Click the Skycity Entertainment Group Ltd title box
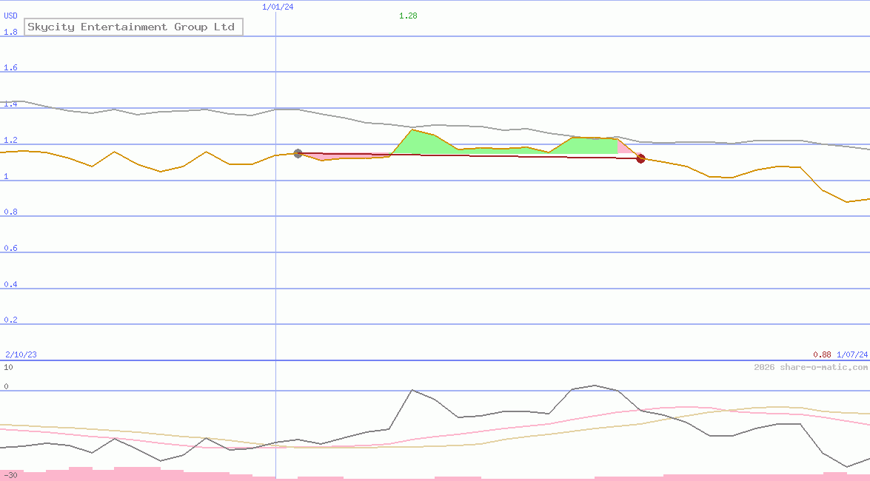 coord(134,27)
